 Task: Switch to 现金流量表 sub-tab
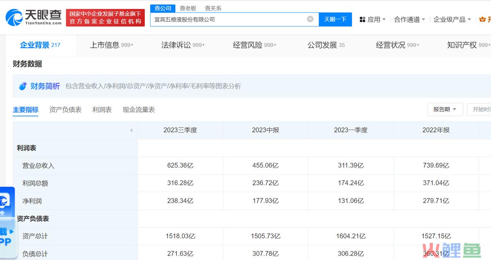(139, 110)
